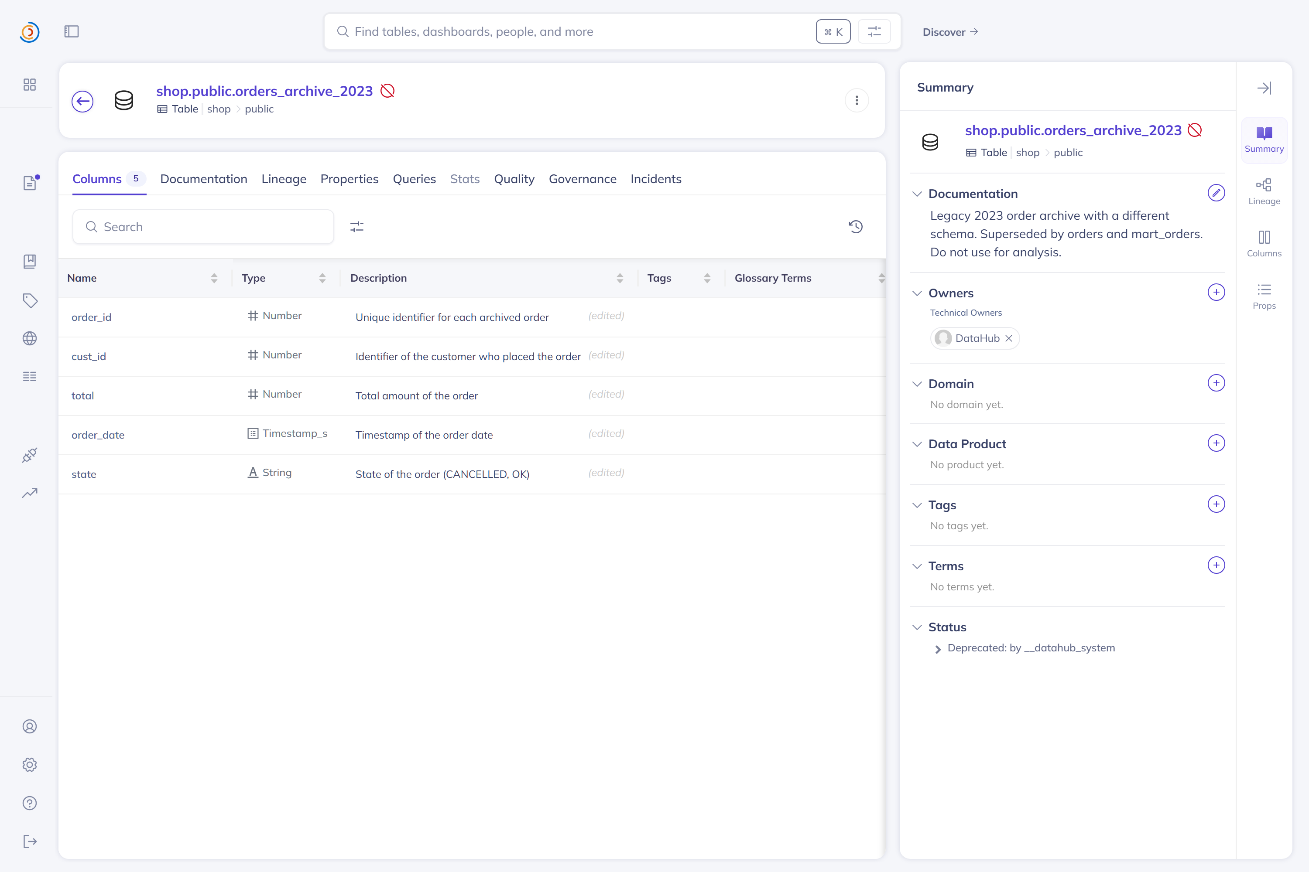Viewport: 1309px width, 872px height.
Task: Collapse the Tags section chevron
Action: (x=917, y=505)
